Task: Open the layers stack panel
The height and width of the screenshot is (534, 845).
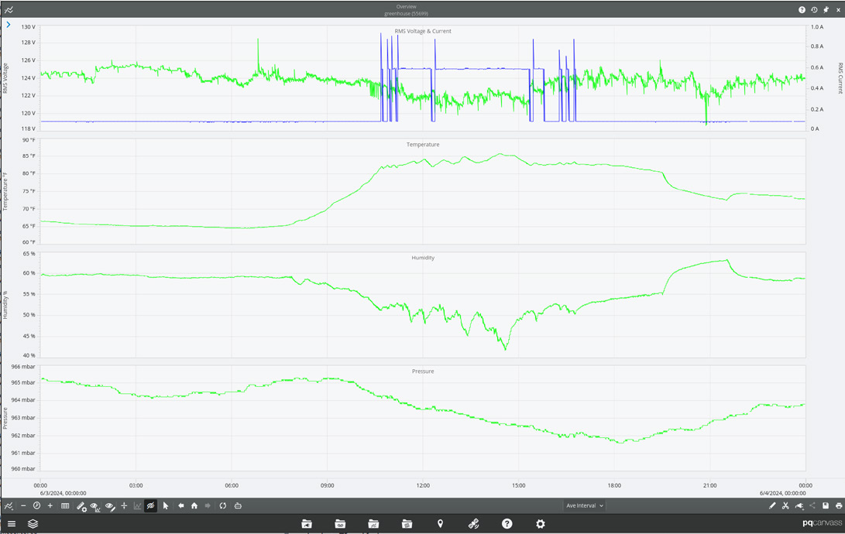Action: click(33, 524)
